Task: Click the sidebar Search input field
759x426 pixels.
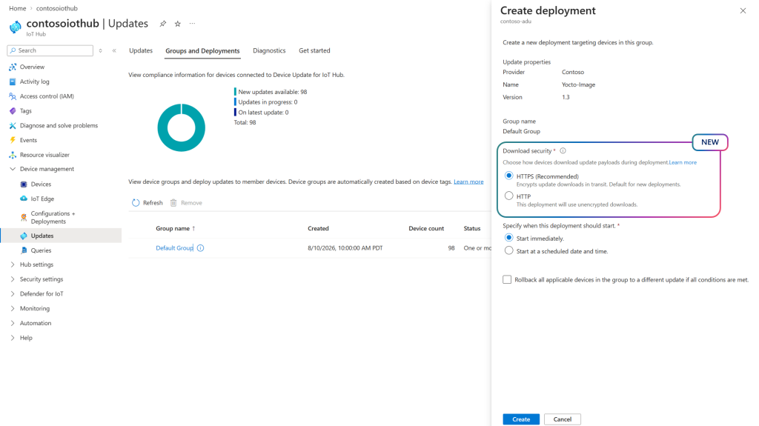Action: coord(50,50)
